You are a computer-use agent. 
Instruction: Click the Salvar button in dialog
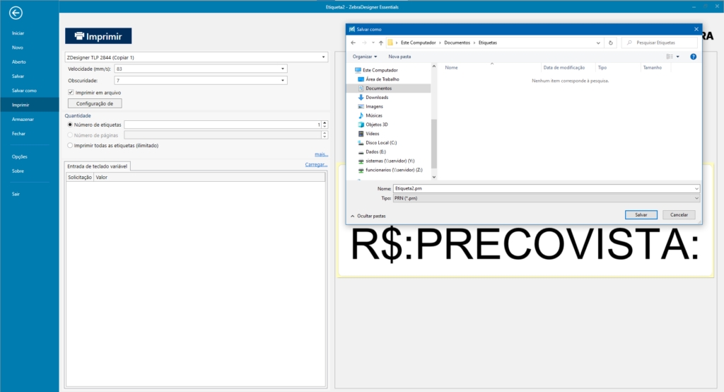(x=641, y=214)
